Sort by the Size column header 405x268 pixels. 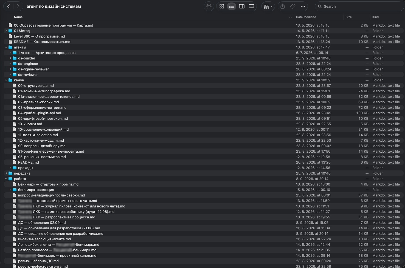[x=349, y=17]
